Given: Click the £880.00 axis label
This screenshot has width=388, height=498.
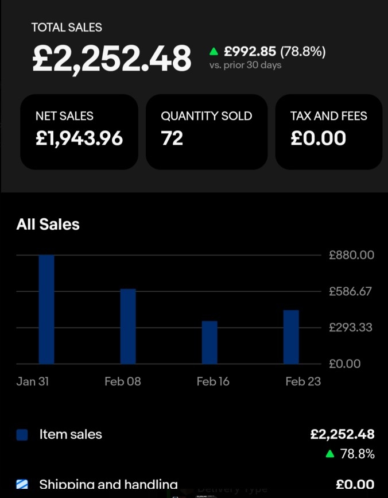Looking at the screenshot, I should (351, 254).
